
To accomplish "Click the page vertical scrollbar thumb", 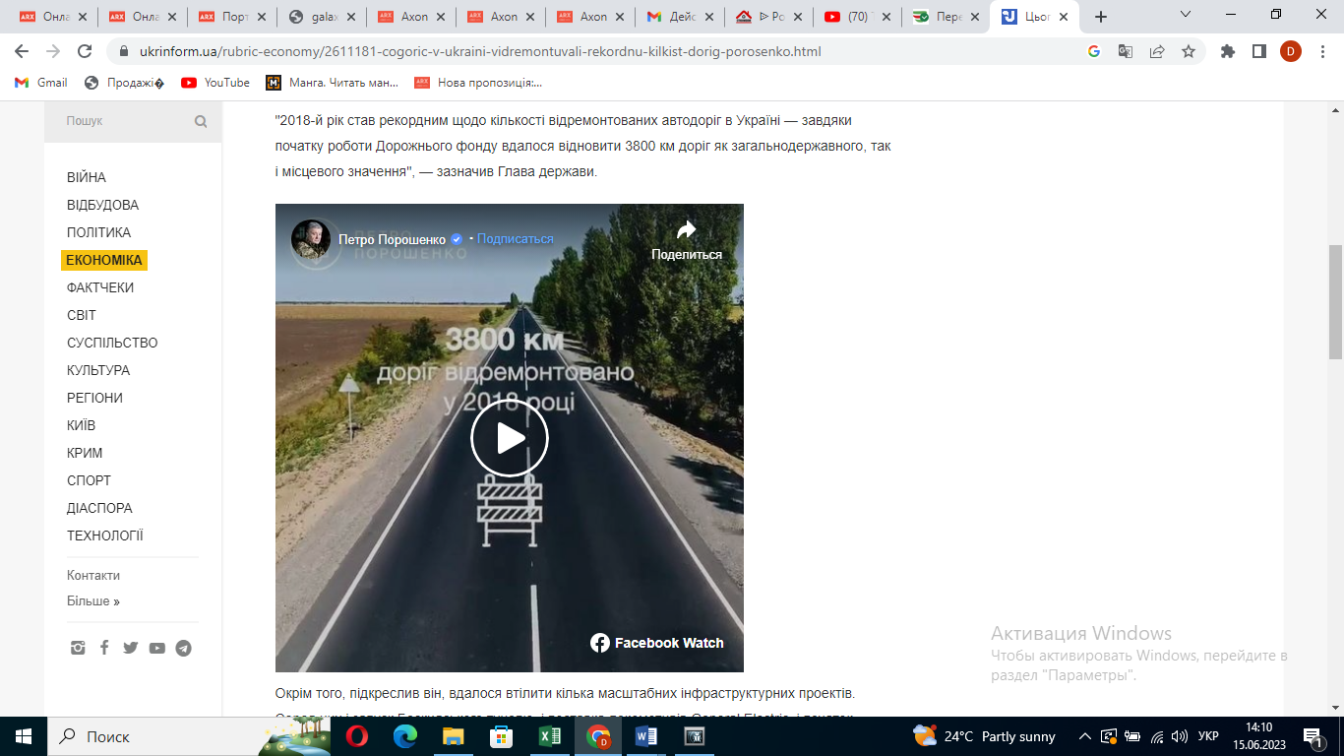I will point(1335,302).
